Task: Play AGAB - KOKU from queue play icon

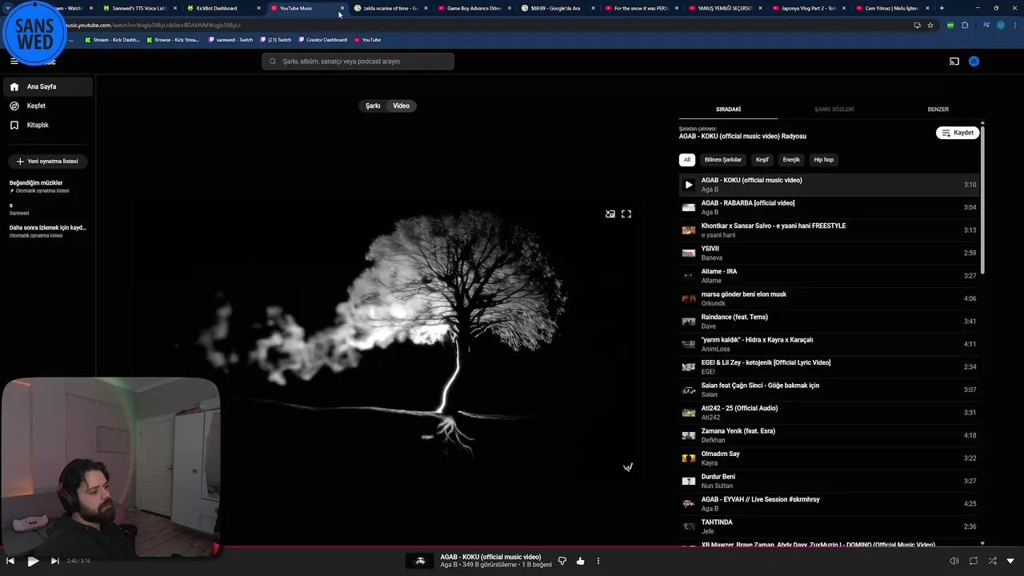Action: pyautogui.click(x=689, y=185)
